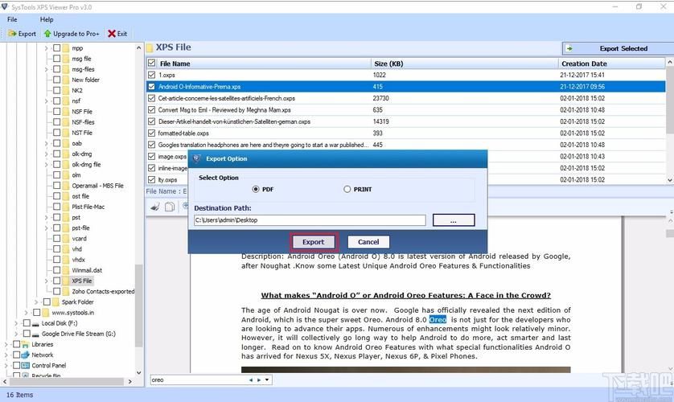This screenshot has width=674, height=402.
Task: Select the PDF radio button
Action: (256, 189)
